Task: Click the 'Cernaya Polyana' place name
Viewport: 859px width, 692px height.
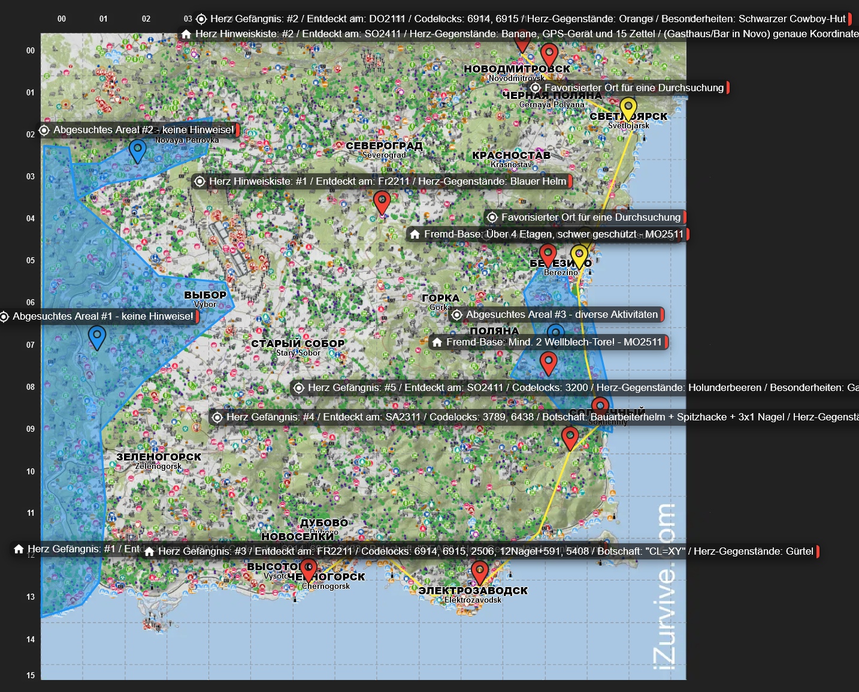Action: tap(552, 104)
